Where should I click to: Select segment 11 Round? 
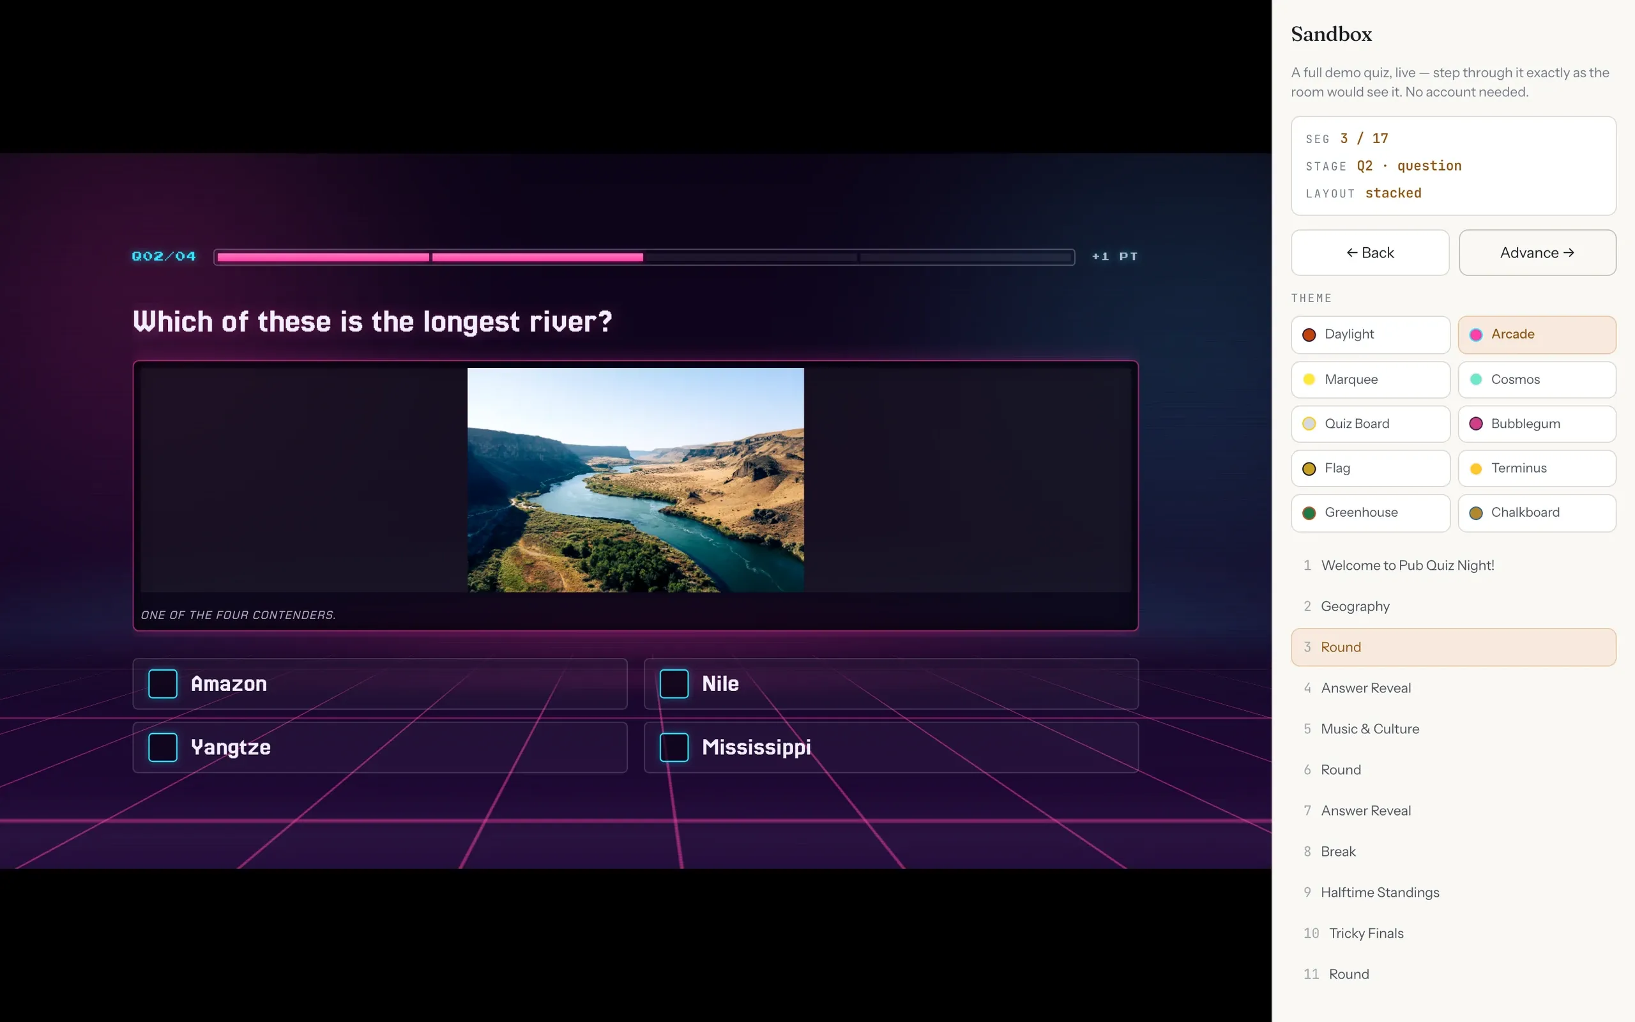1453,974
